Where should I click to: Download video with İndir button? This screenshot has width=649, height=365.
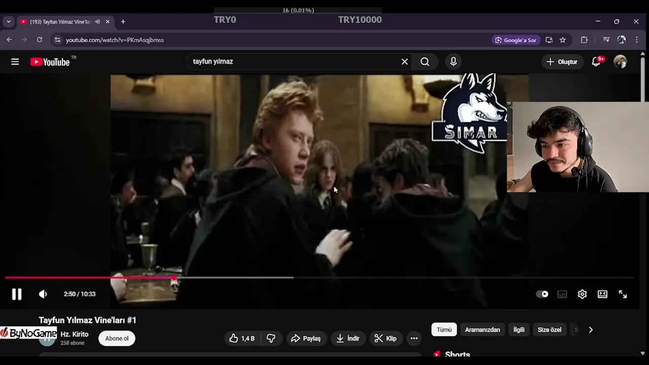[x=348, y=338]
